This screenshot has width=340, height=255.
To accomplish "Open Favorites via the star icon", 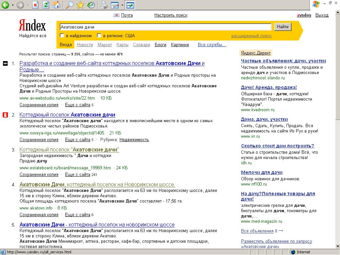I will 80,5.
